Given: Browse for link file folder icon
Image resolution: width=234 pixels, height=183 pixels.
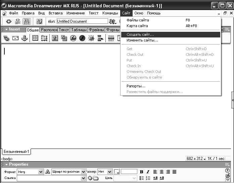Looking at the screenshot, I should point(96,178).
